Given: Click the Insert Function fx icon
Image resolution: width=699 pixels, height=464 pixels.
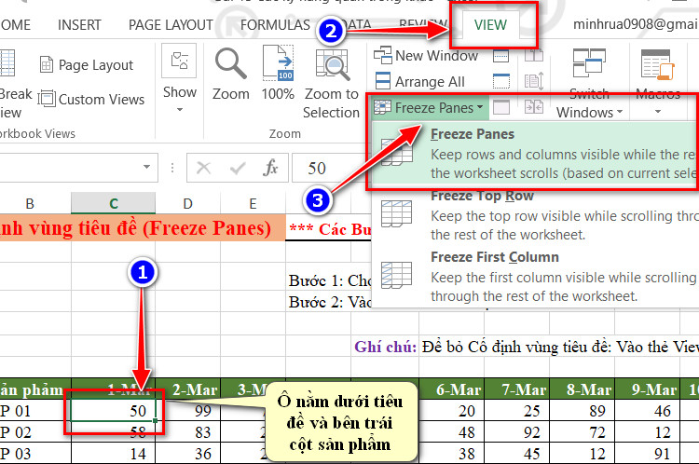Looking at the screenshot, I should [270, 168].
